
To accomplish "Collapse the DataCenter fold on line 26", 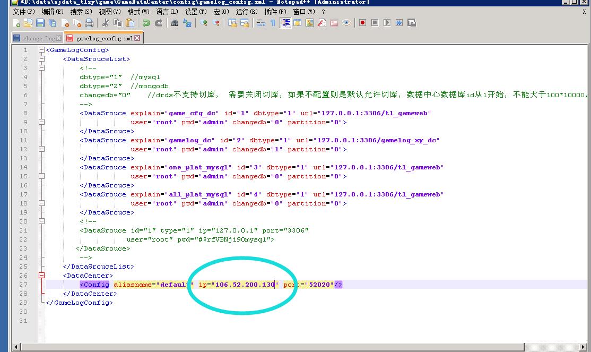I will click(x=41, y=276).
